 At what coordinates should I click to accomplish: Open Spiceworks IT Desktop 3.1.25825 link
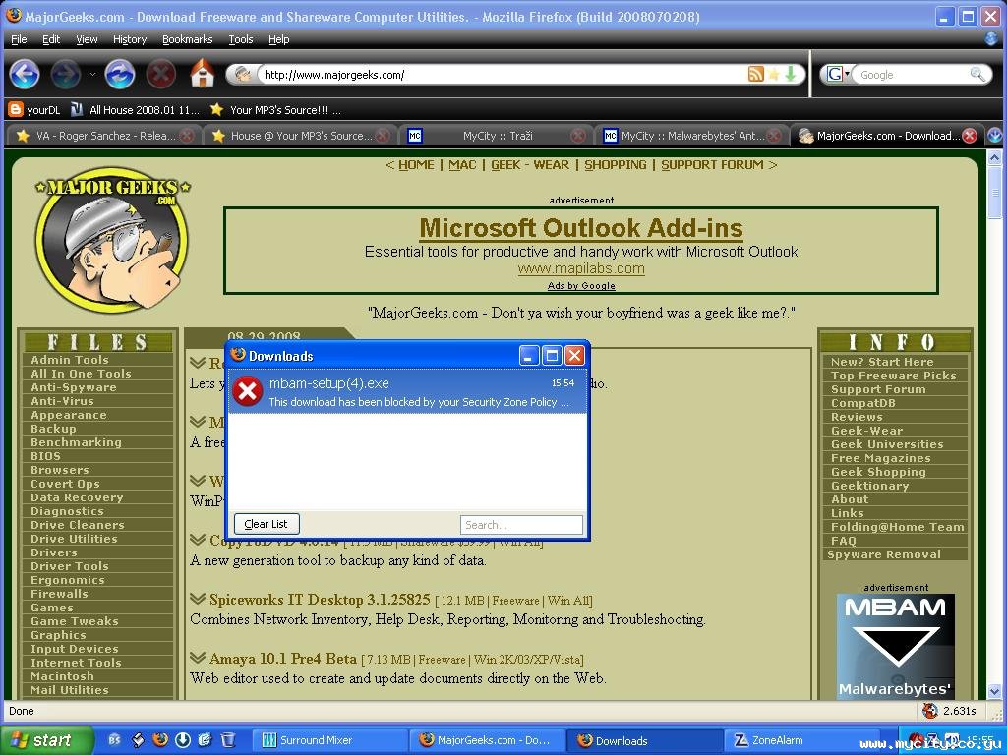(x=320, y=600)
